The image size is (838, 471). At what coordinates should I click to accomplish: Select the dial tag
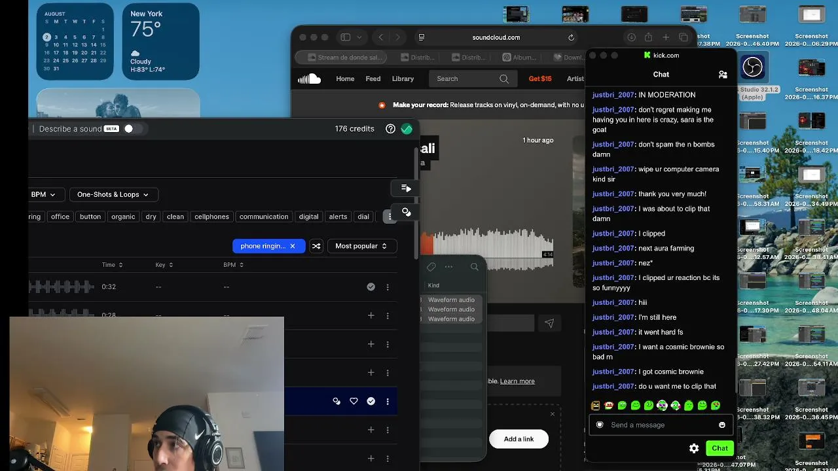pos(363,217)
